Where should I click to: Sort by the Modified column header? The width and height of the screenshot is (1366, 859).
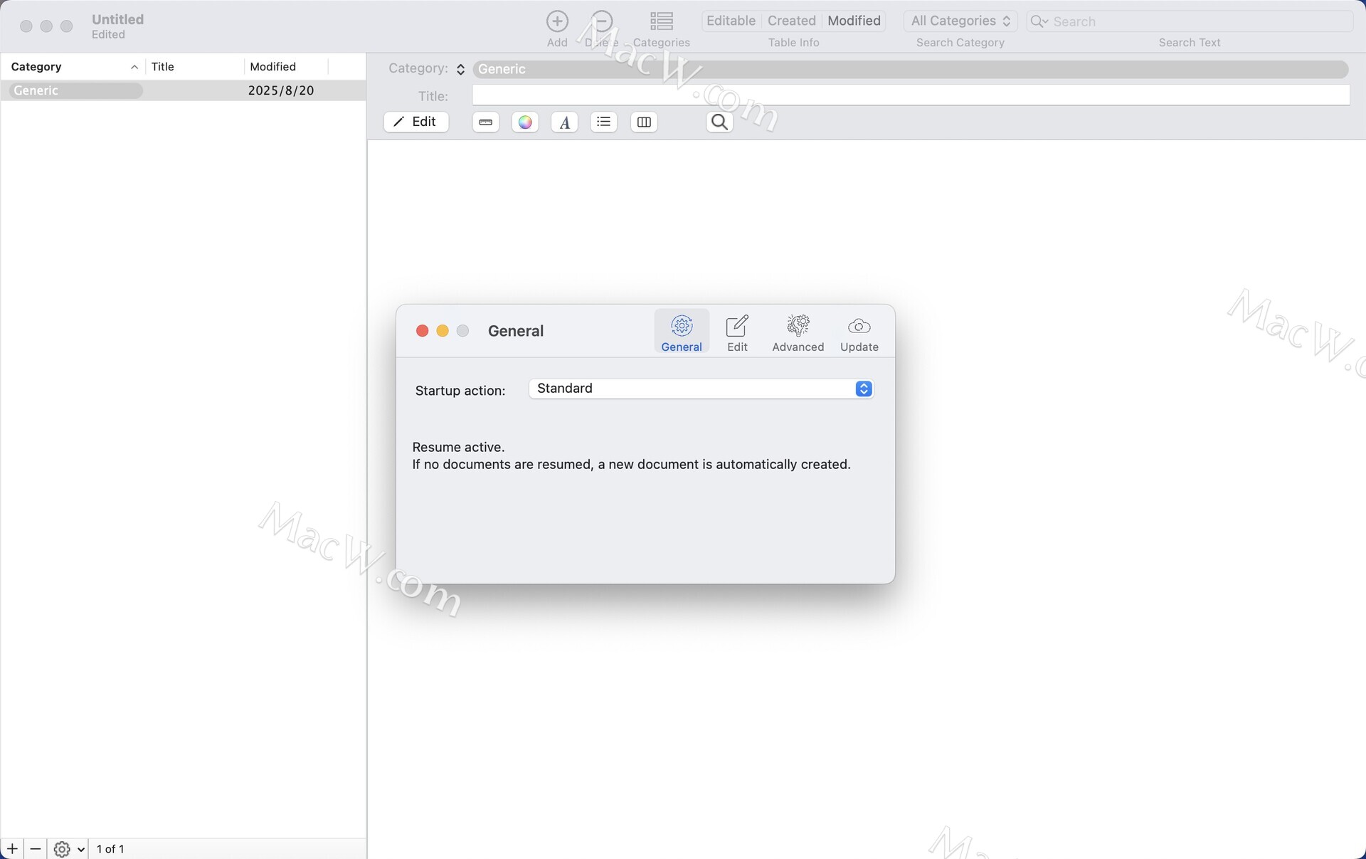[286, 67]
